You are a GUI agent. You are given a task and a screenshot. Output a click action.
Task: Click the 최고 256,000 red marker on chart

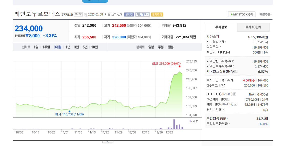[x=180, y=66]
